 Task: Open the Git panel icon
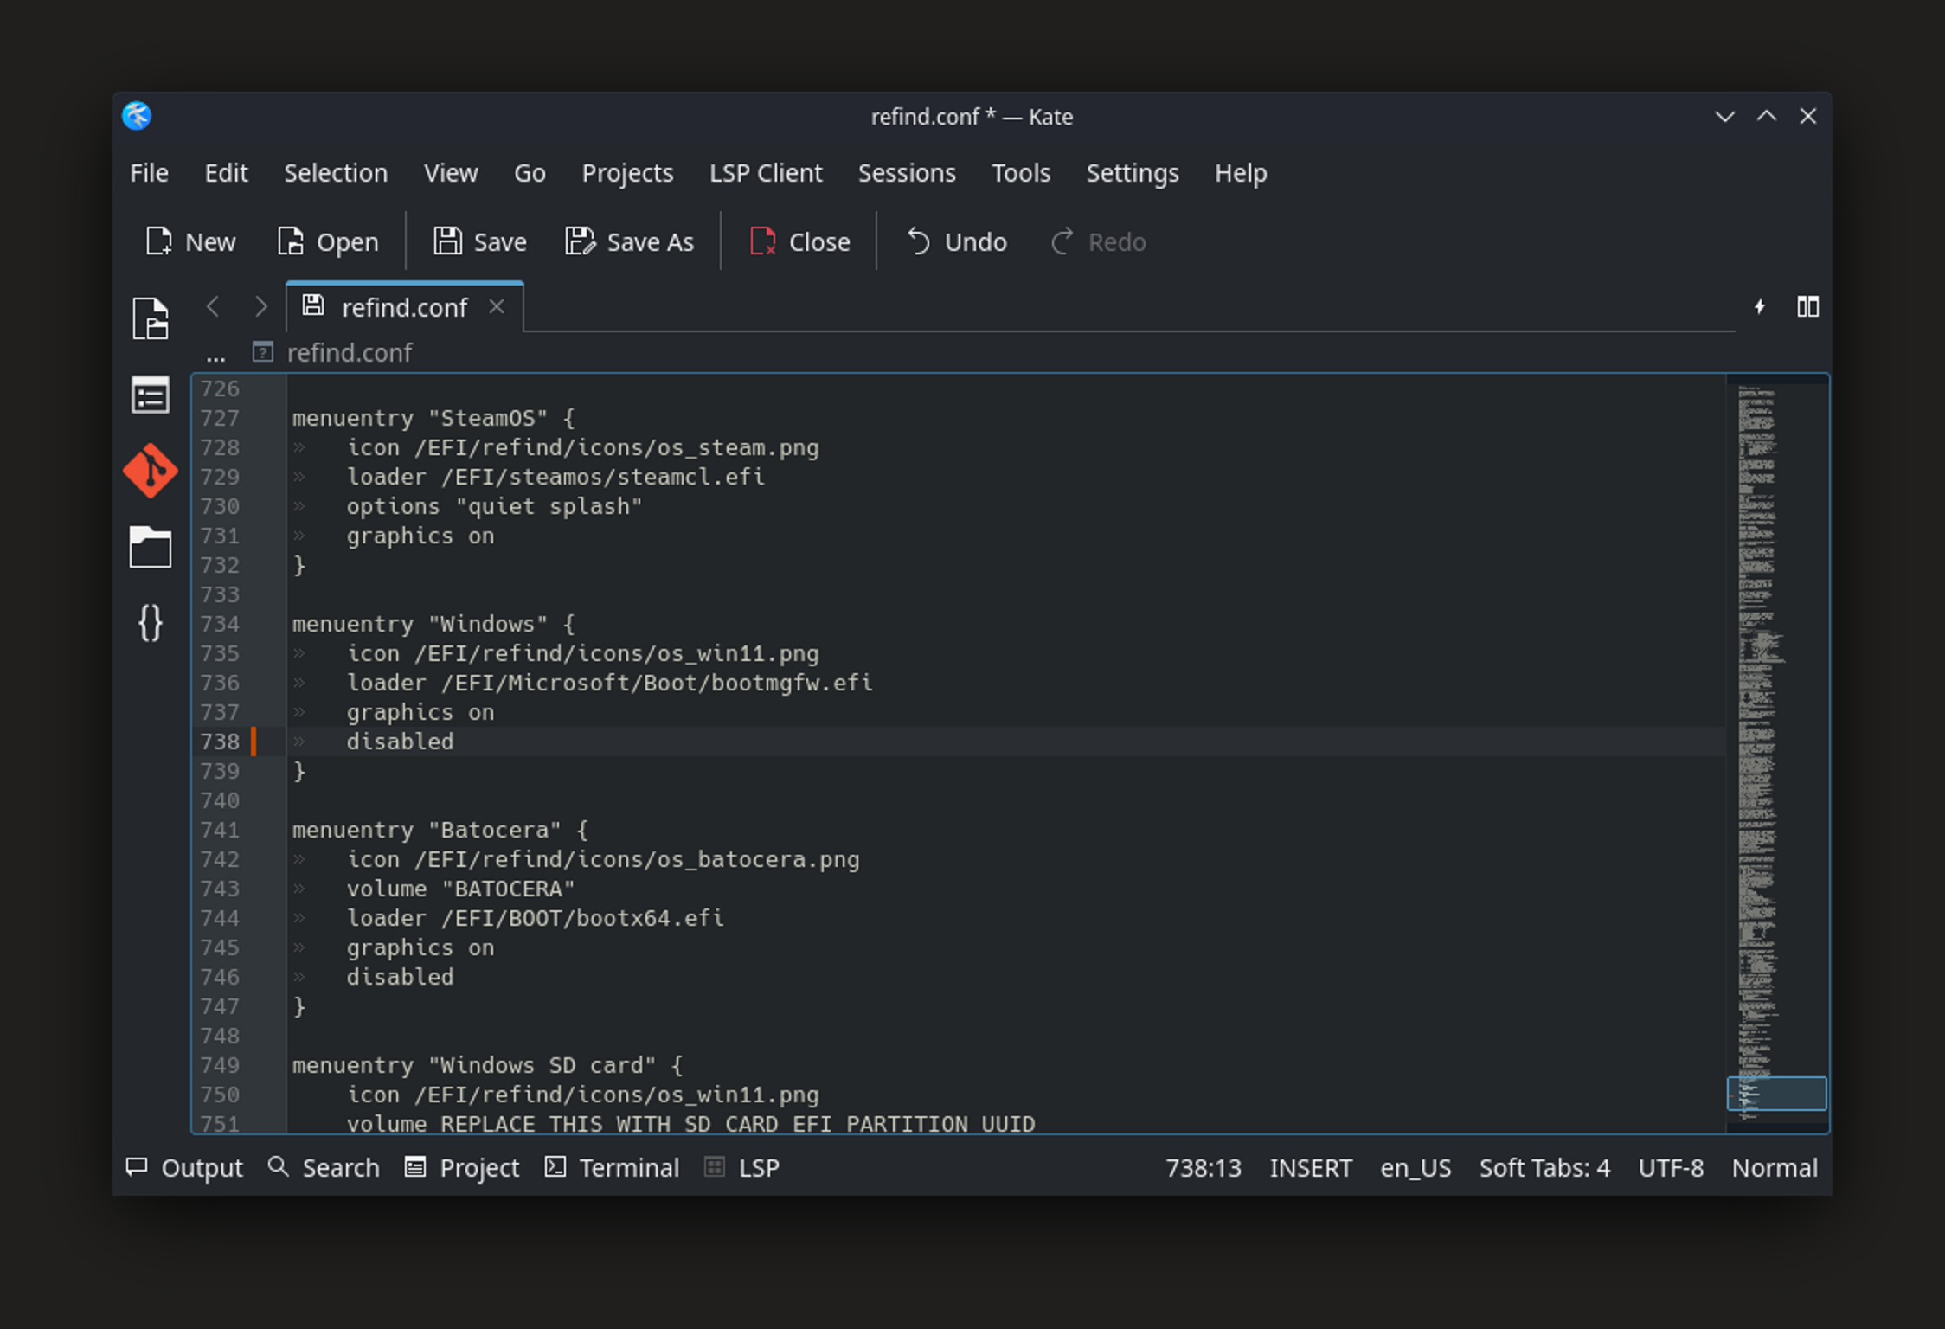[x=151, y=471]
